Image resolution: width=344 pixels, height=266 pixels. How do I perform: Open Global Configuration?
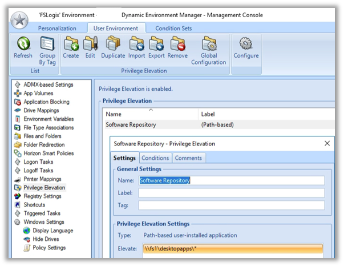point(208,44)
